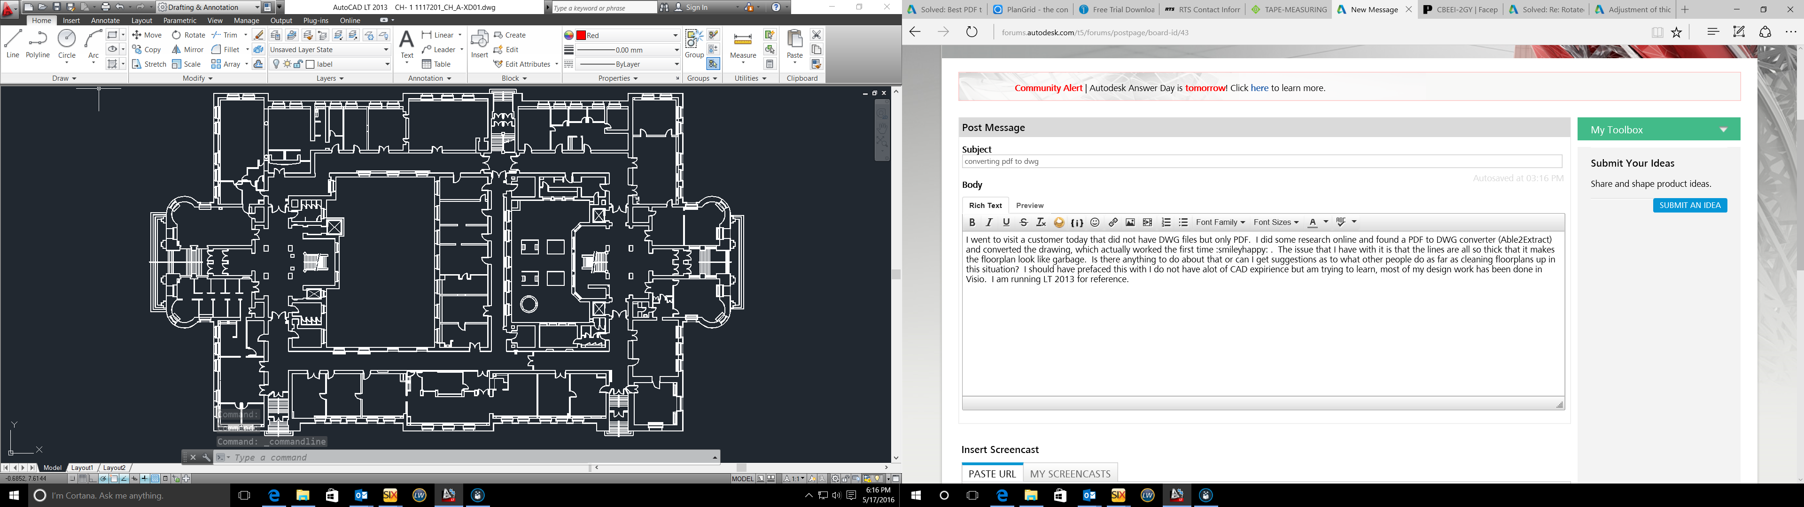Open the Red color selector in Properties

tap(675, 35)
